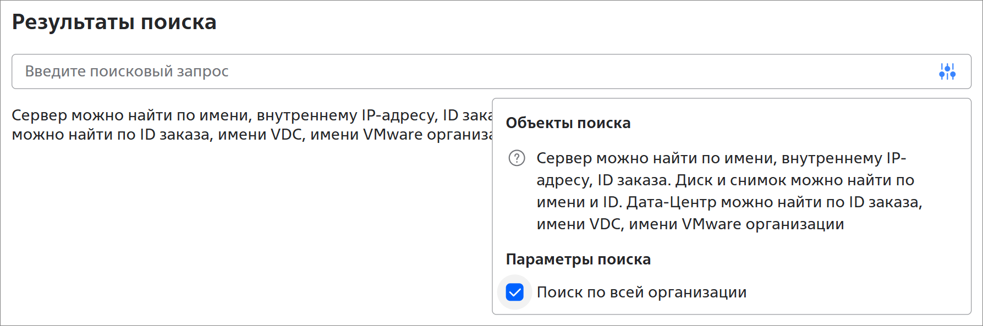The width and height of the screenshot is (983, 326).
Task: Click the background hint starting 'Сервер можно найти по имени'
Action: pyautogui.click(x=252, y=115)
